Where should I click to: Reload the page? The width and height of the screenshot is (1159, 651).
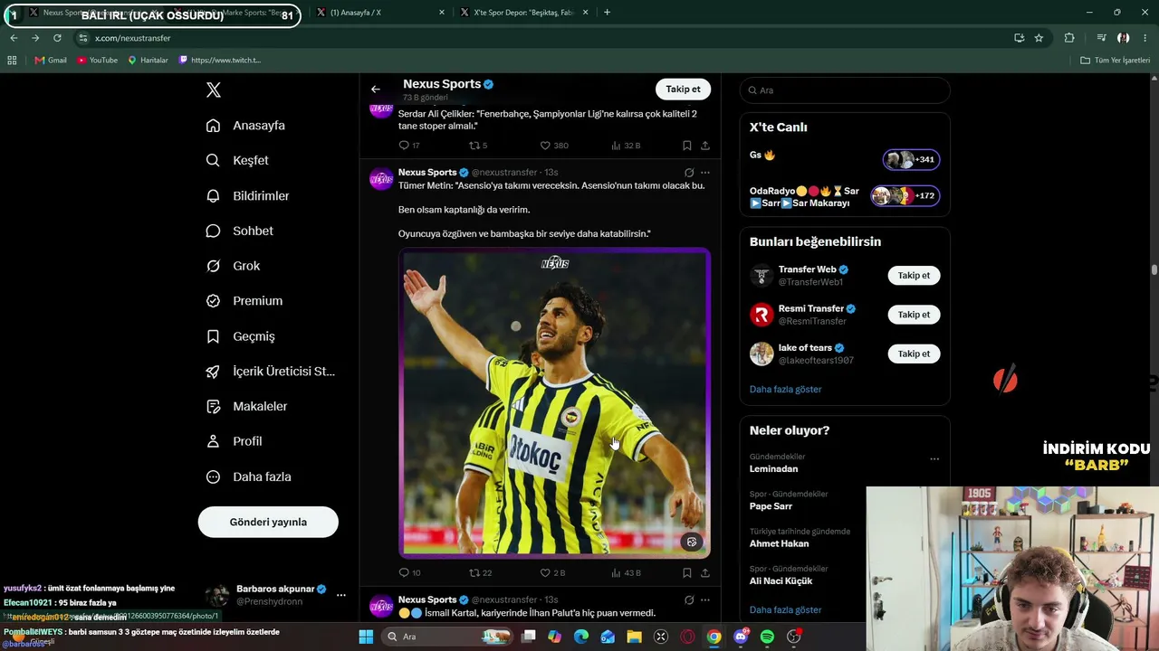[57, 38]
